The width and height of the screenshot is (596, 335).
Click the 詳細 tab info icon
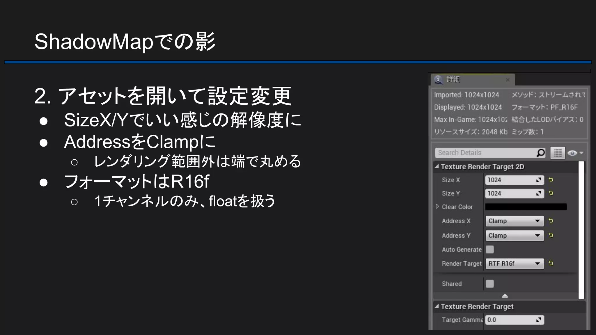point(438,79)
